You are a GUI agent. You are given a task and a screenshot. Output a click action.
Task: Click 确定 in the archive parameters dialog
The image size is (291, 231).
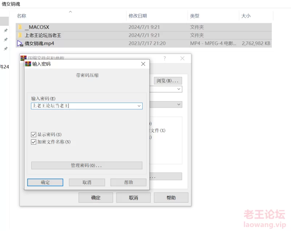point(96,198)
